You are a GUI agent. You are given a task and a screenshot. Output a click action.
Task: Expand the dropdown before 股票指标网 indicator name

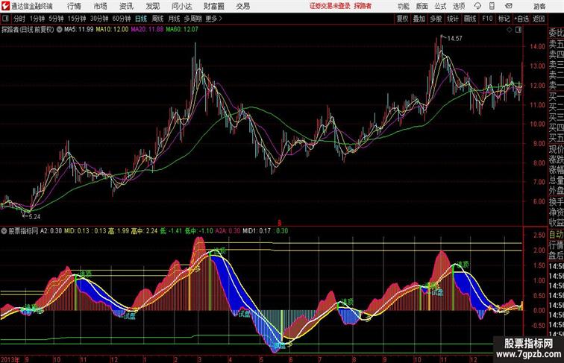pyautogui.click(x=4, y=231)
